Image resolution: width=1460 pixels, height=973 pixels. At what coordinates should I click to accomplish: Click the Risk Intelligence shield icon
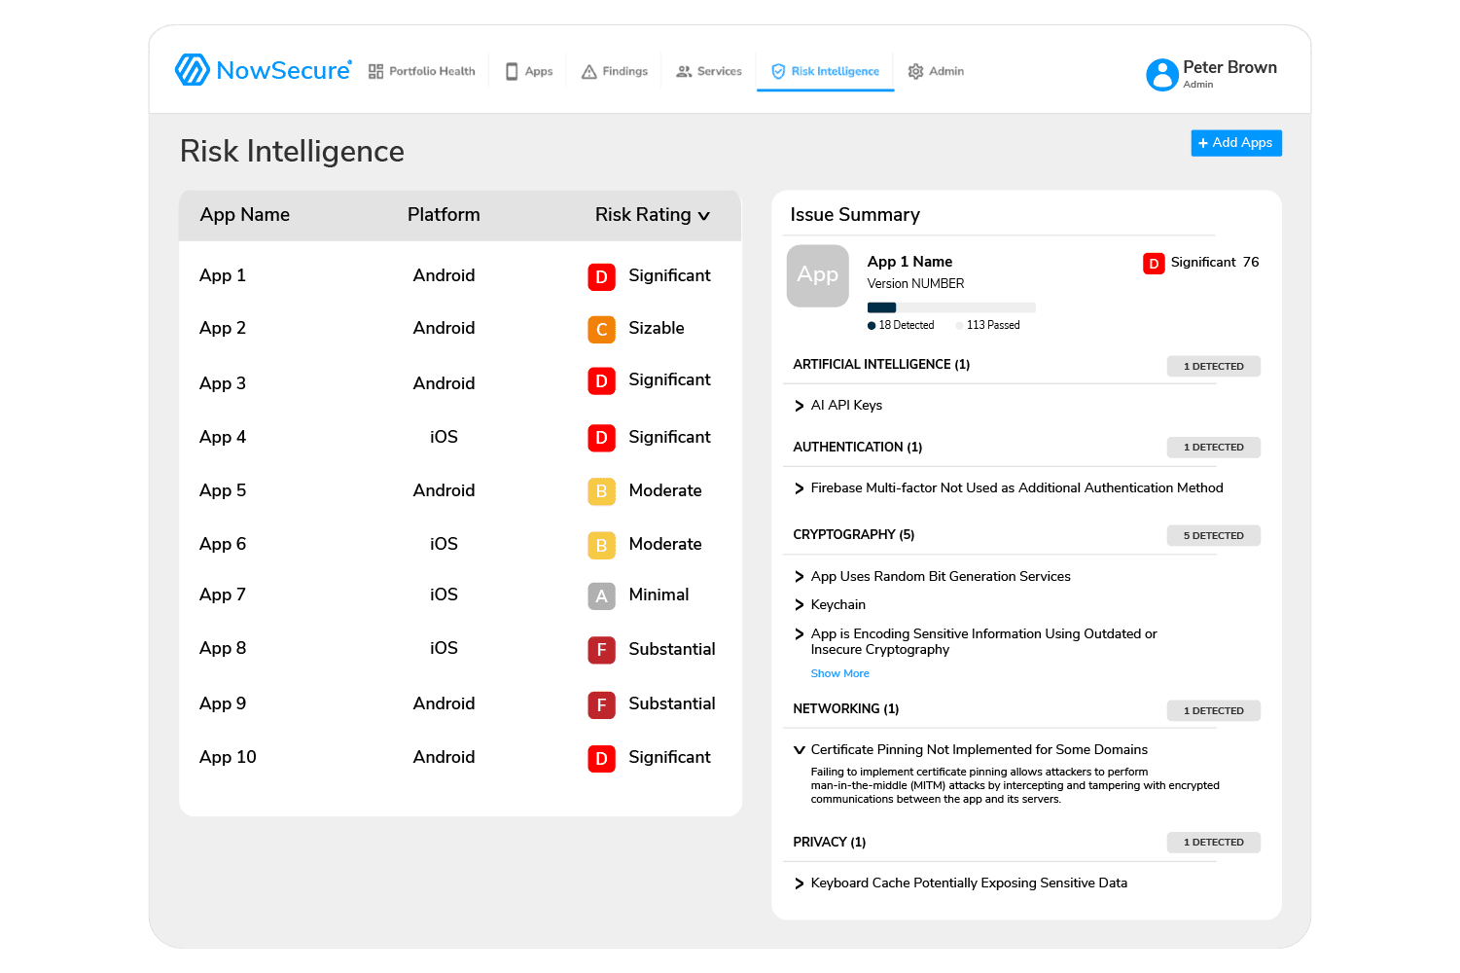(778, 71)
